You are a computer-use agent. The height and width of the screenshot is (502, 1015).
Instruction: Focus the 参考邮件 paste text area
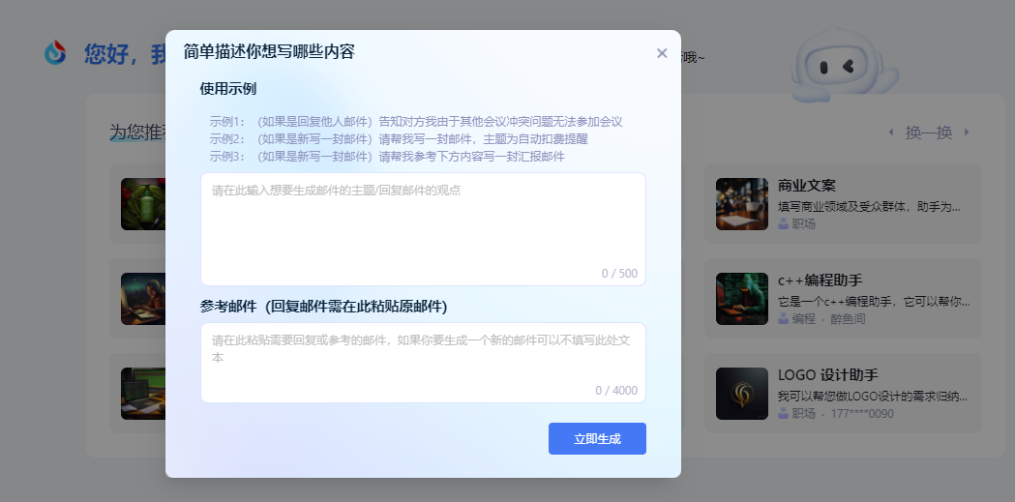click(424, 363)
